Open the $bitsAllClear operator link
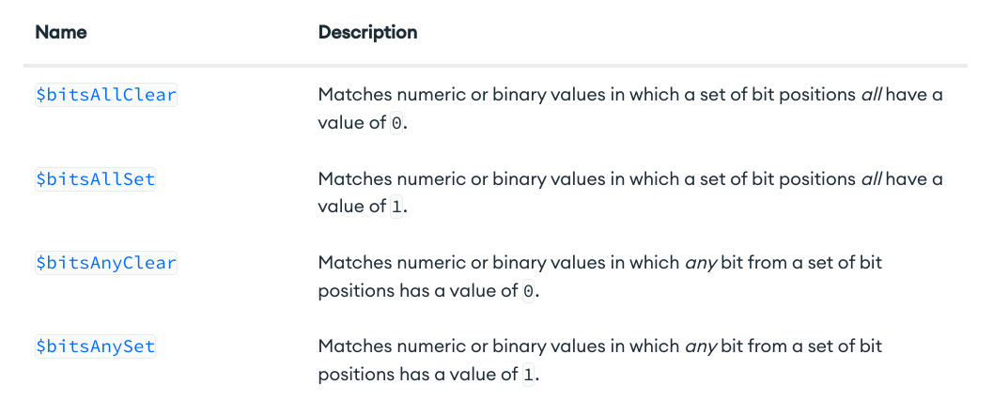The height and width of the screenshot is (400, 993). pos(106,96)
